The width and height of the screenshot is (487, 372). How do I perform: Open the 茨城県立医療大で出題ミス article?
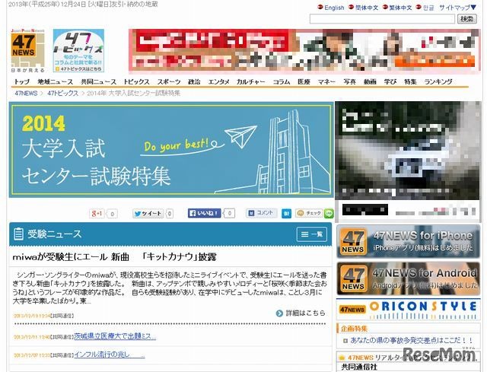tap(115, 336)
